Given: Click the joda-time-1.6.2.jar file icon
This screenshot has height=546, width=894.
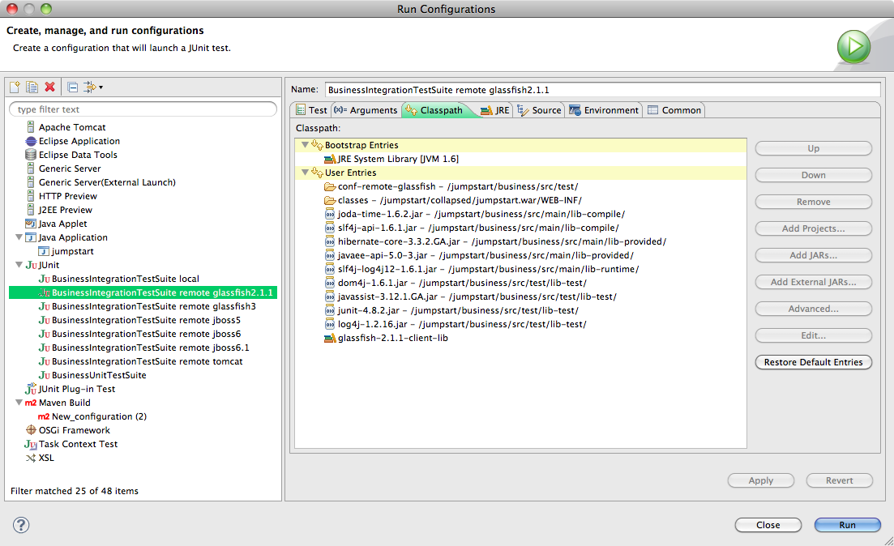Looking at the screenshot, I should 330,215.
